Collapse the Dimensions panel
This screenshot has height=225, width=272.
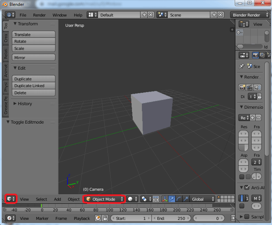tap(242, 107)
